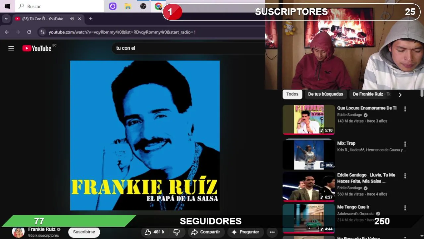Open a new browser tab

90,19
